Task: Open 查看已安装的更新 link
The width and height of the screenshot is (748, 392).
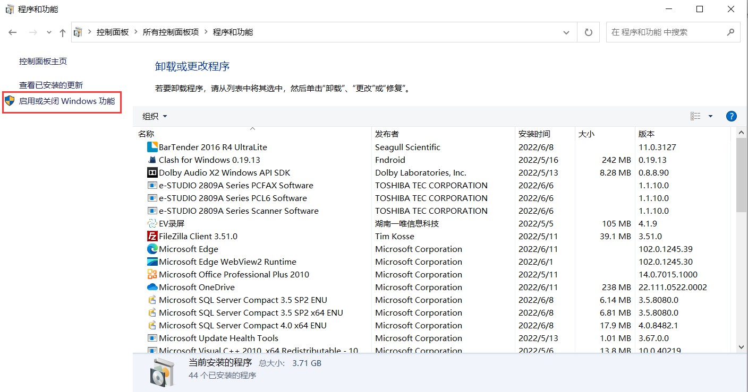Action: tap(51, 85)
